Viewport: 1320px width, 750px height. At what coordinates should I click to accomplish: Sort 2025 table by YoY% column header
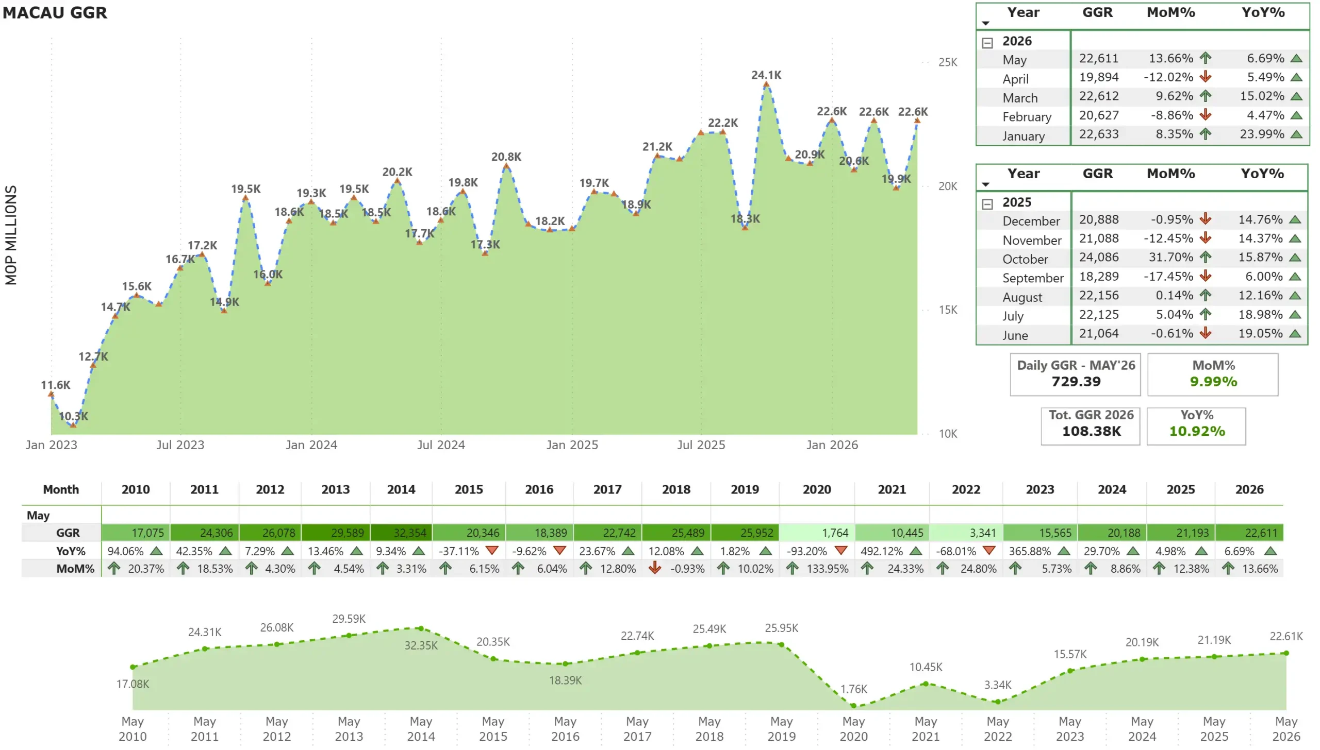pyautogui.click(x=1262, y=174)
